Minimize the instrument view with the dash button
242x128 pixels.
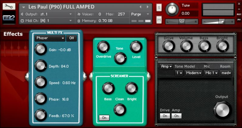[239, 9]
